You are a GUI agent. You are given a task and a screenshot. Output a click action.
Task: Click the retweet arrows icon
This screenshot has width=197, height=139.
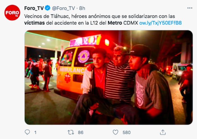[71, 132]
